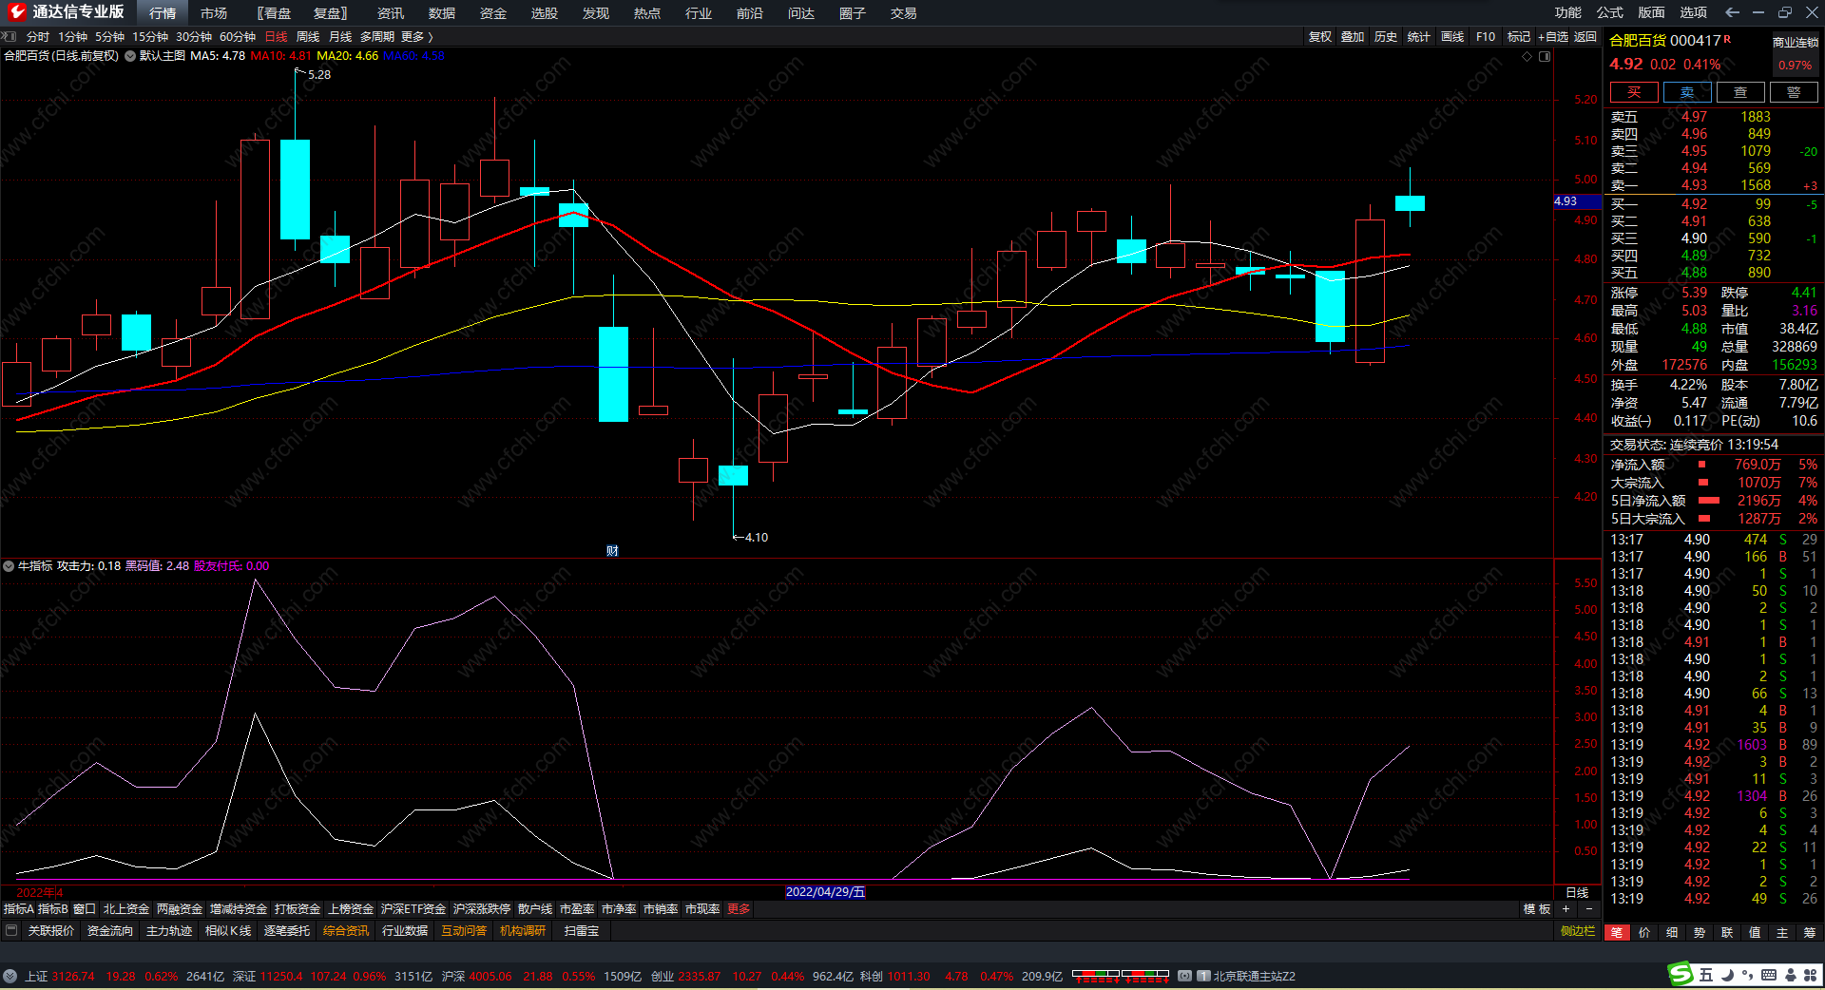Click the Sogou moon half-width icon
1825x990 pixels.
[x=1727, y=975]
